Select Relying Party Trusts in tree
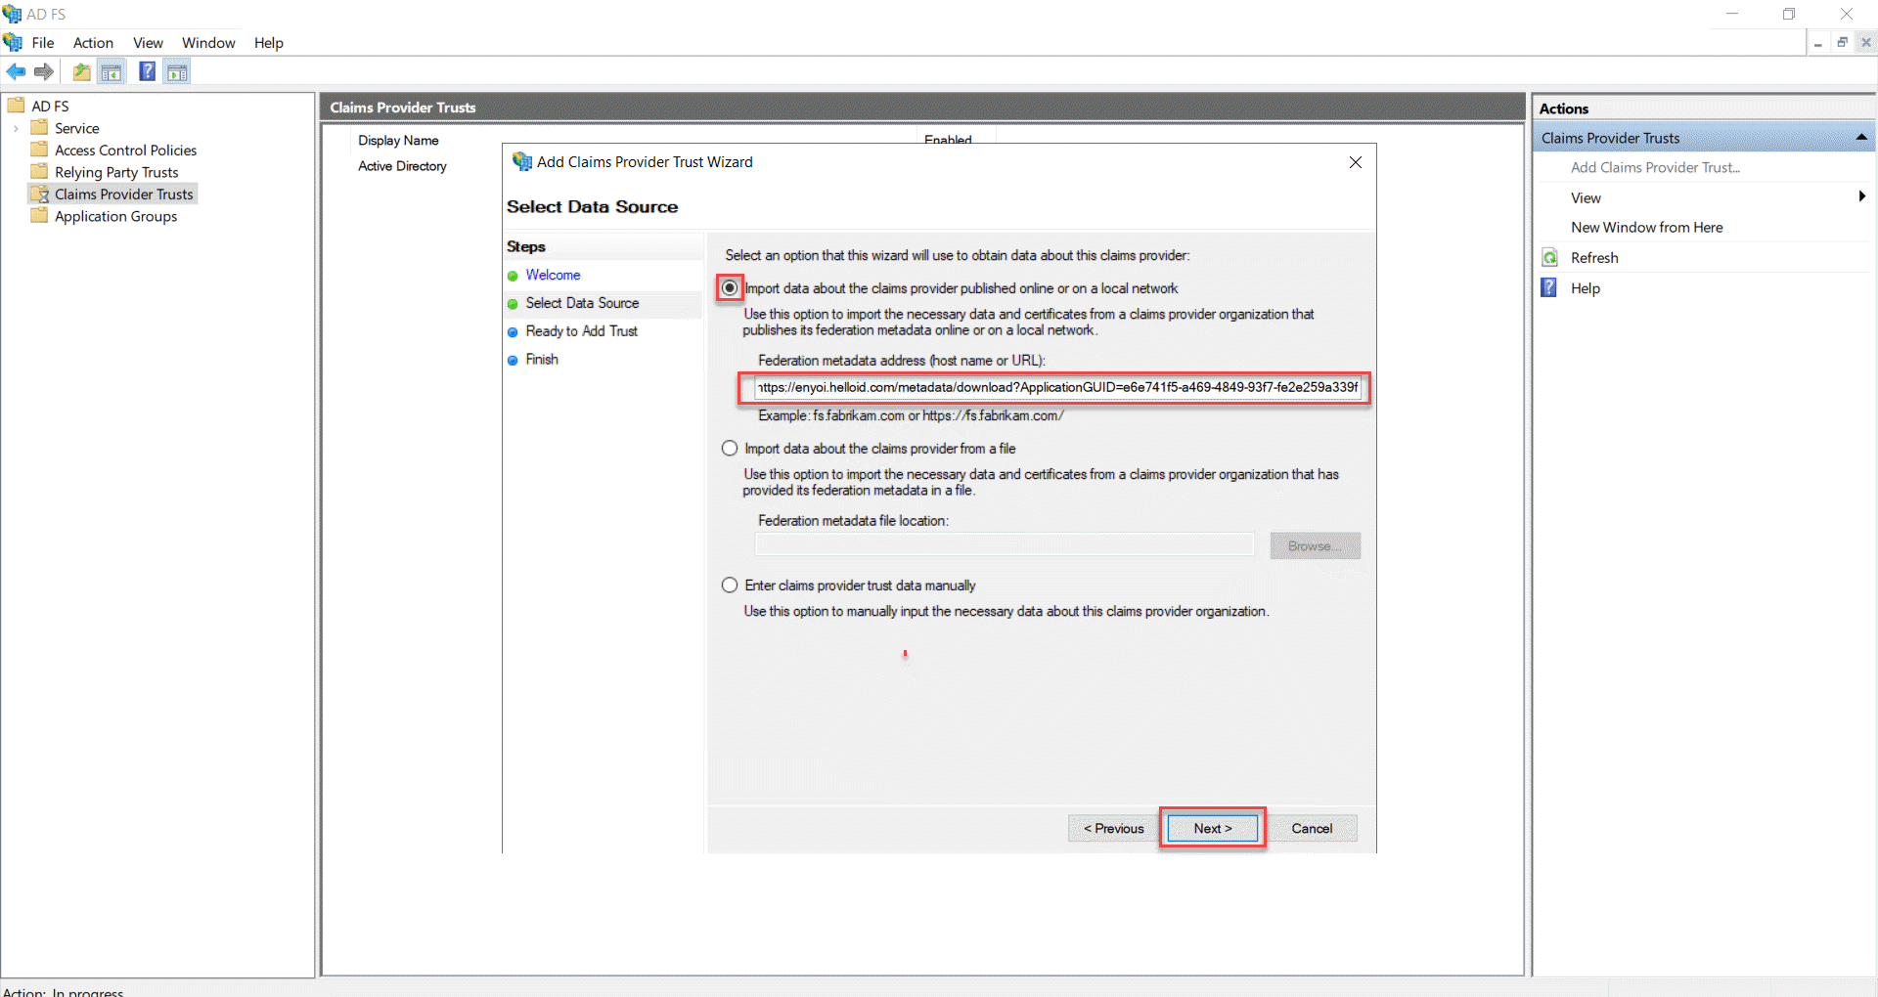The image size is (1878, 997). pos(116,172)
